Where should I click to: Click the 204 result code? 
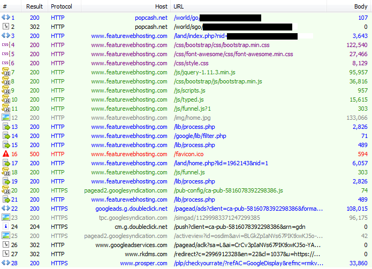click(35, 227)
